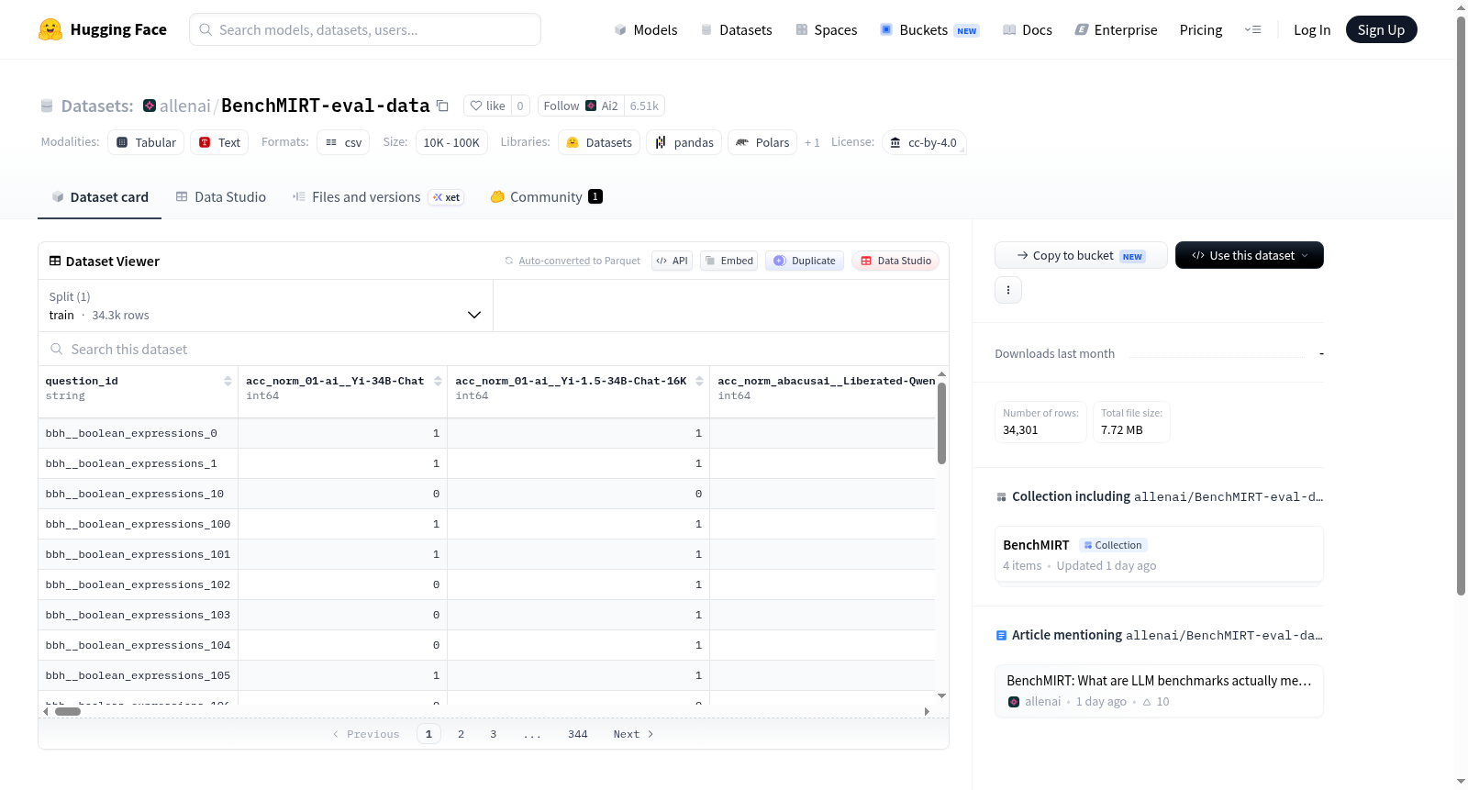Image resolution: width=1468 pixels, height=790 pixels.
Task: Go to page 3 of the table
Action: 494,734
